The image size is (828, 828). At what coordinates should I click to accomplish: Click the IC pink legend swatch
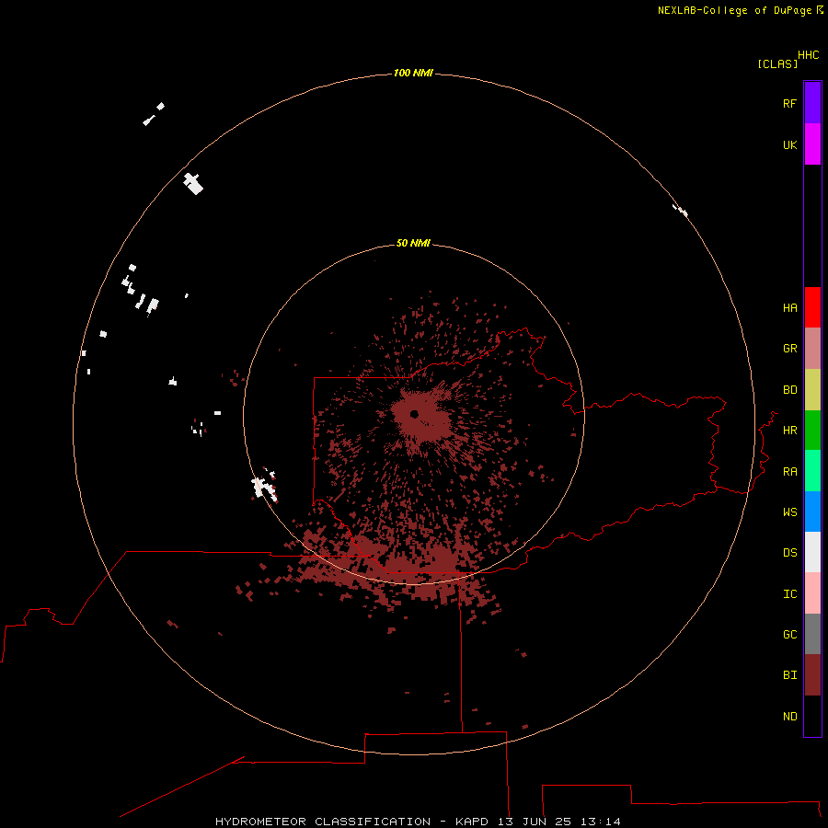812,593
